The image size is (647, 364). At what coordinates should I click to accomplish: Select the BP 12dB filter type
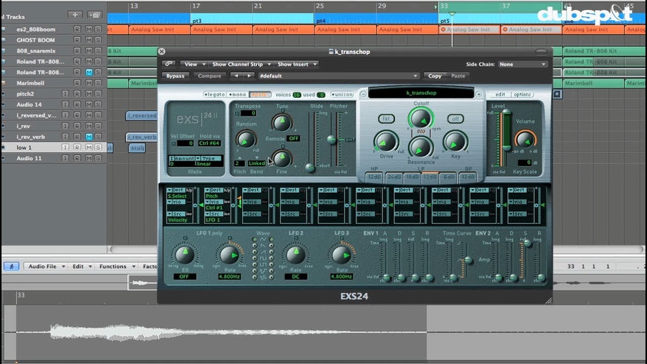(468, 177)
